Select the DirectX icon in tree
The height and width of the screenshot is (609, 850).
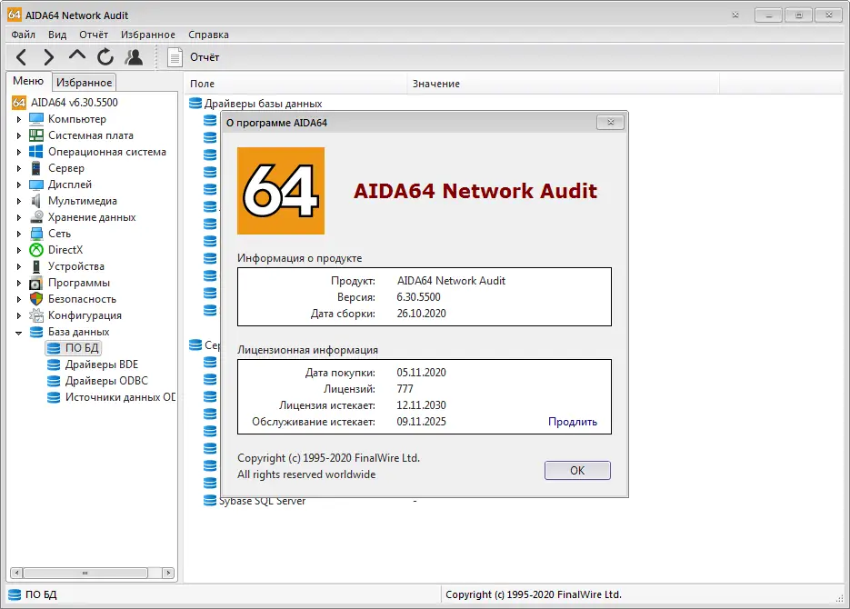point(36,250)
